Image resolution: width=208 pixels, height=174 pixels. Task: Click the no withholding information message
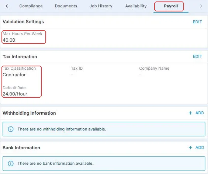coord(62,129)
